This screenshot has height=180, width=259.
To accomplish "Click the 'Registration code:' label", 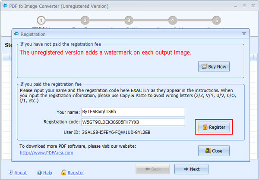I will [62, 122].
